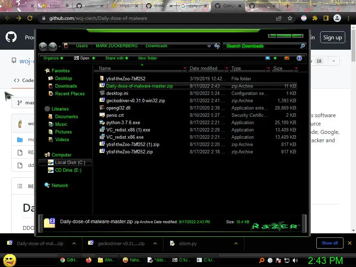Open the Share with menu
356x267 pixels.
pos(116,58)
